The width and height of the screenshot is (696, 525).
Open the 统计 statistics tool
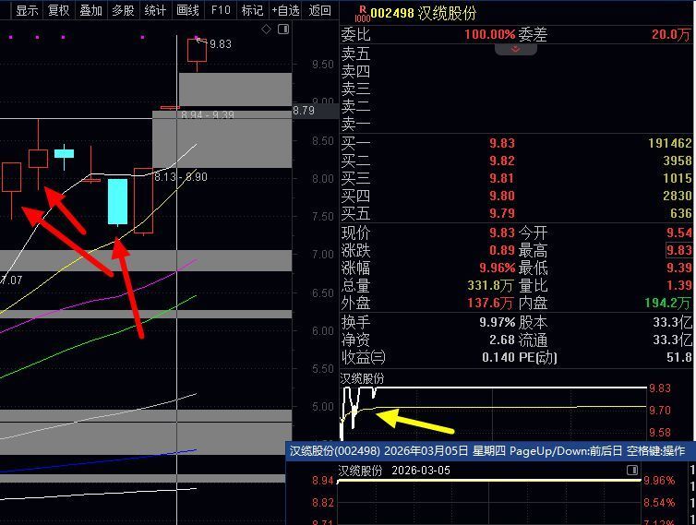(x=155, y=10)
